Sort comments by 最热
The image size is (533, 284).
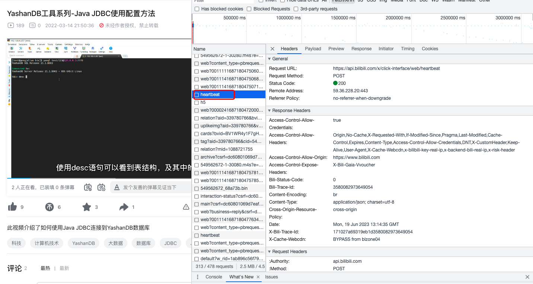click(45, 268)
